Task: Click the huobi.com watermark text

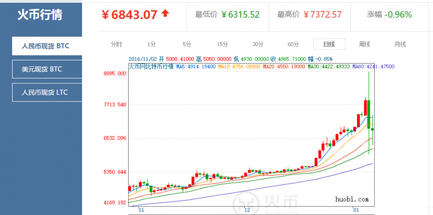Action: pyautogui.click(x=352, y=199)
